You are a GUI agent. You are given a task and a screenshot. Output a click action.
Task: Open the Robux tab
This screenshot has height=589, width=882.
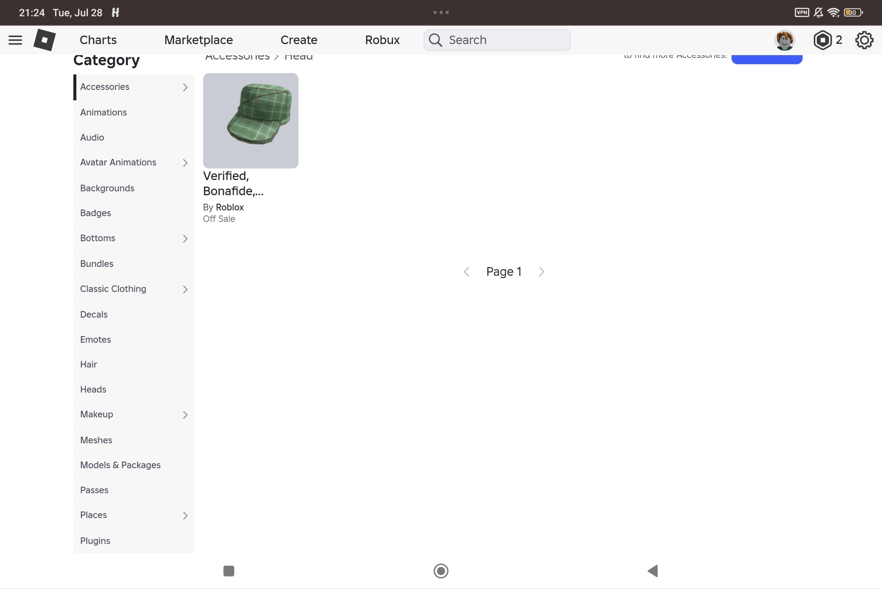[x=382, y=40]
